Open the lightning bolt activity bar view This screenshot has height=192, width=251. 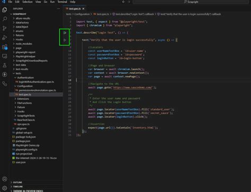[x=5, y=75]
